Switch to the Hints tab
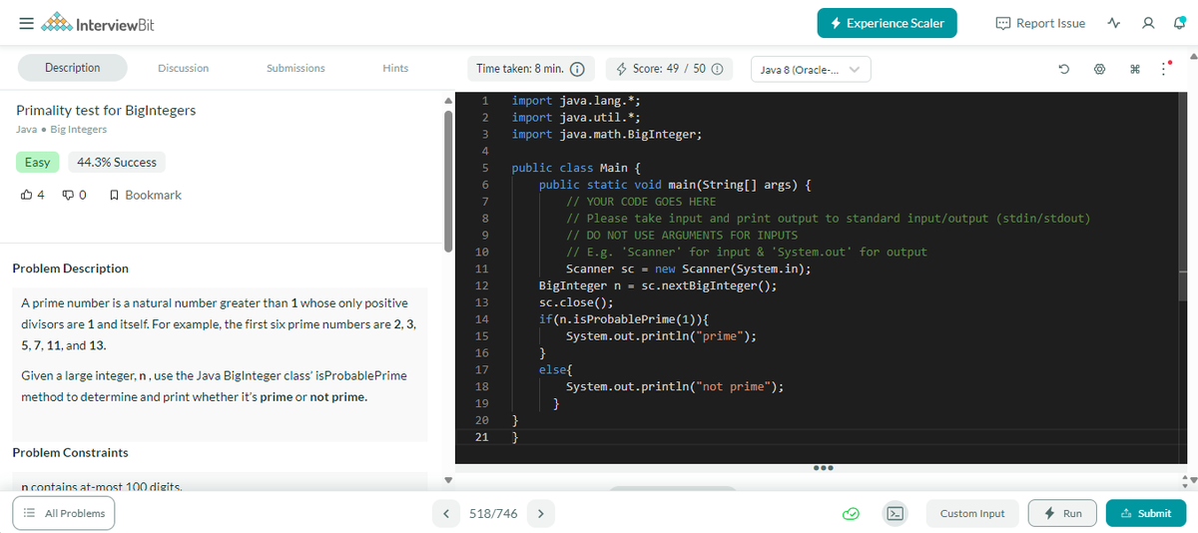 (395, 68)
